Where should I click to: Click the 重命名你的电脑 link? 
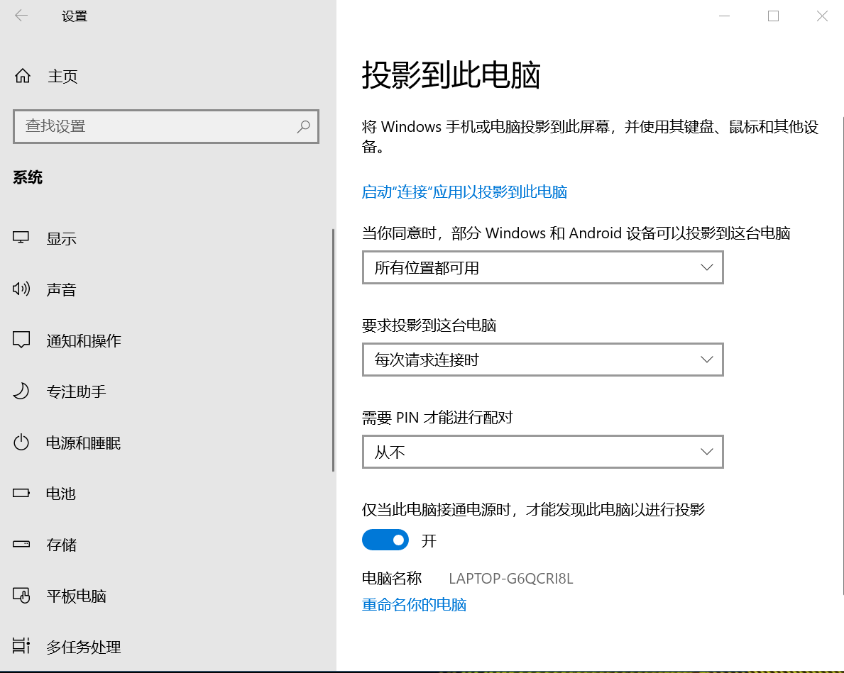[414, 605]
